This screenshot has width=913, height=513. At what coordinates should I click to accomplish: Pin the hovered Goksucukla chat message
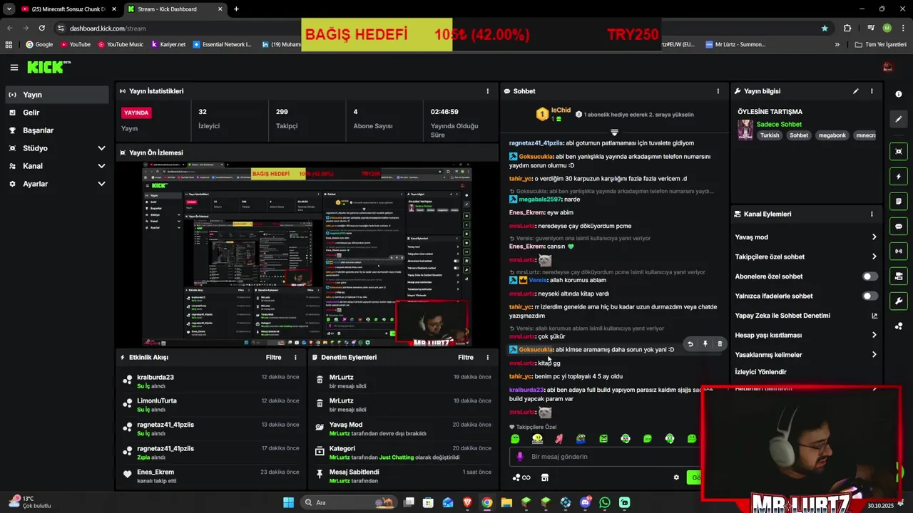click(705, 344)
